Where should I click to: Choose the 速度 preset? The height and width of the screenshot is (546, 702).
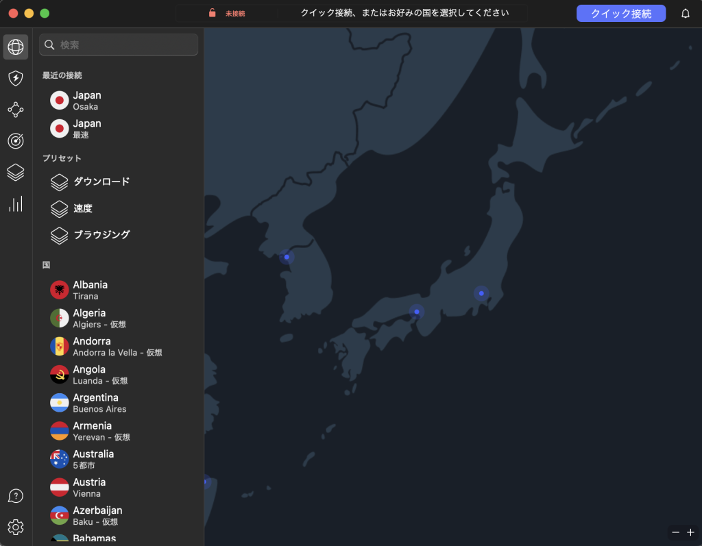tap(83, 208)
